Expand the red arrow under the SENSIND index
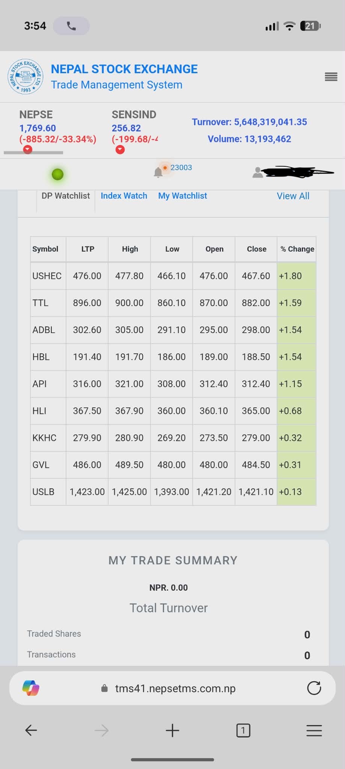This screenshot has height=769, width=345. point(120,150)
